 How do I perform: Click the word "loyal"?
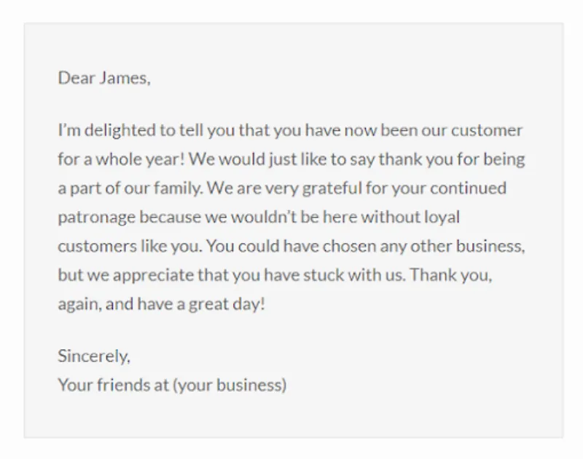point(442,217)
